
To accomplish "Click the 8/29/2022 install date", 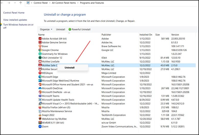I will click(145, 100).
